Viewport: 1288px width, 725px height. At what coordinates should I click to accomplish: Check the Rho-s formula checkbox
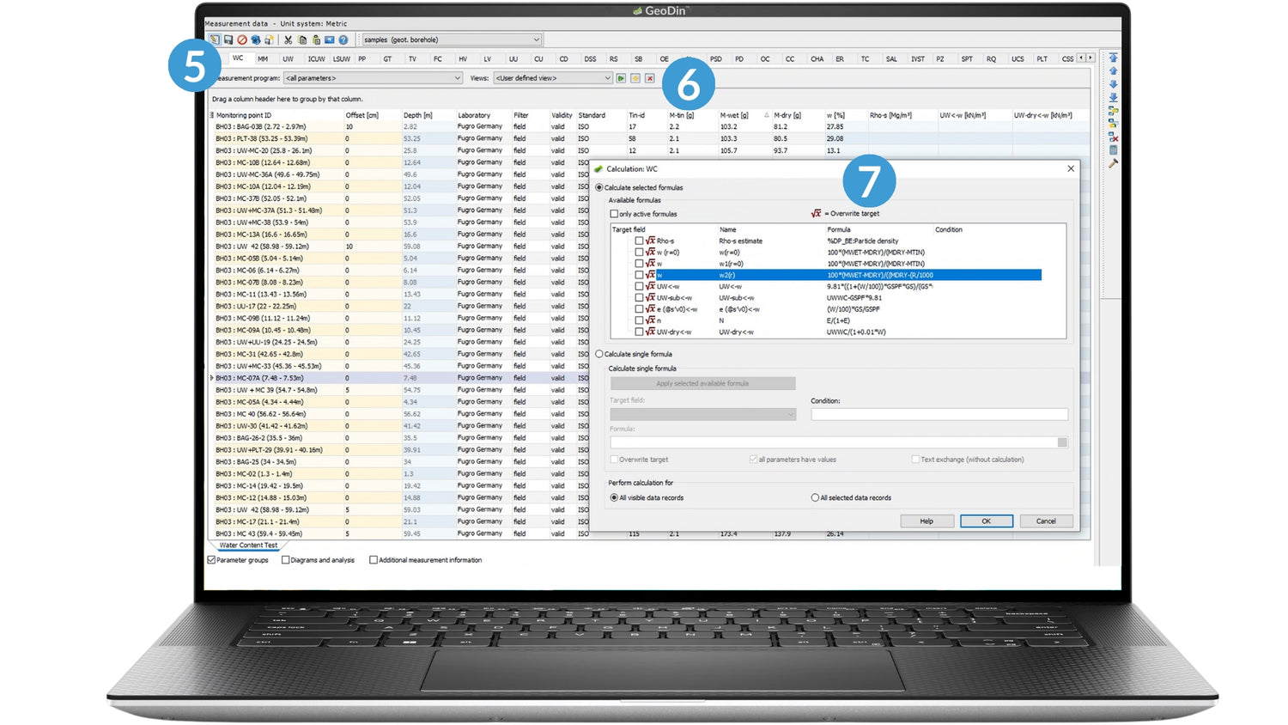[639, 241]
